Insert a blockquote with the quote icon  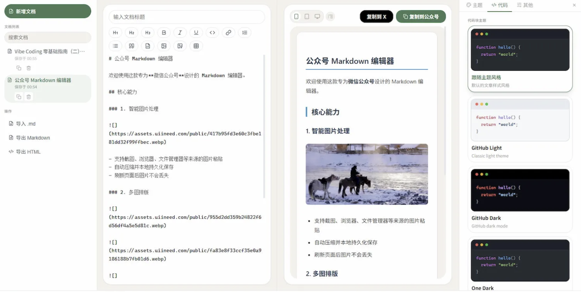click(132, 46)
